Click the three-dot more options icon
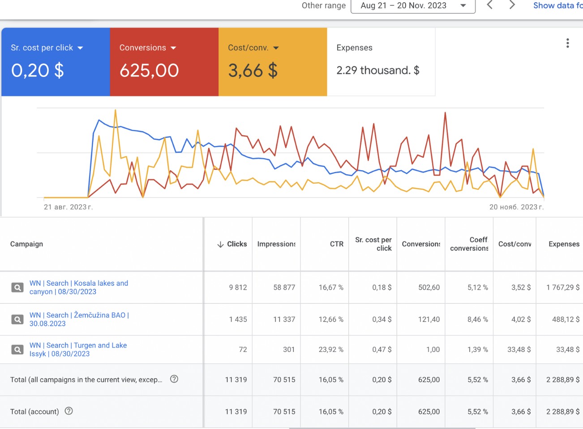 tap(567, 43)
